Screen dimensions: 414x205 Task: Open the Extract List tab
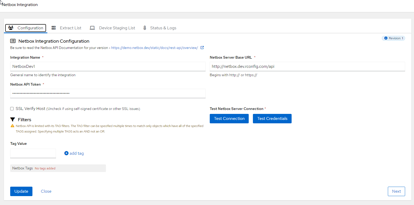coord(66,28)
